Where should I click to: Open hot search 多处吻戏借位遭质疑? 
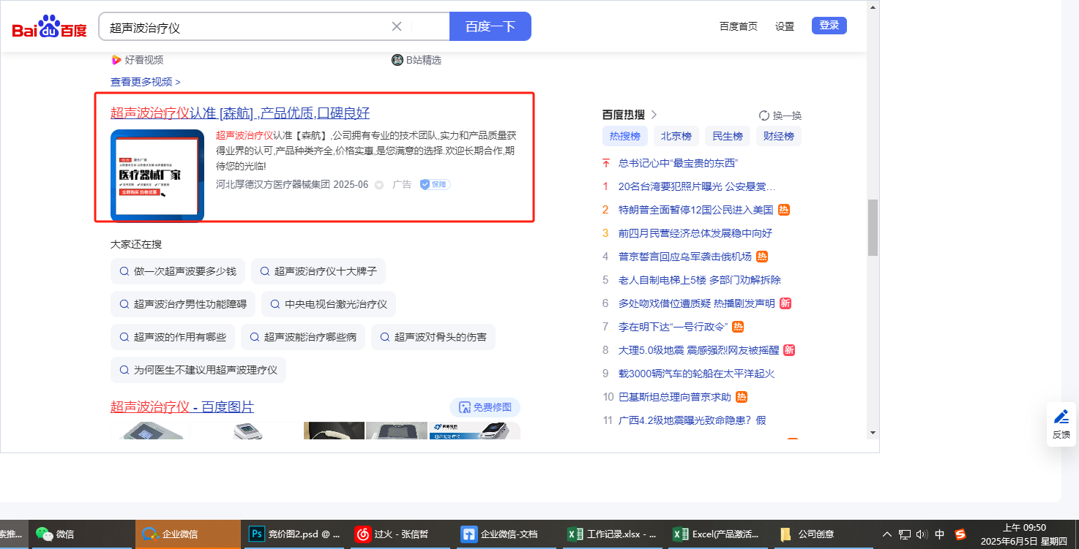tap(697, 303)
